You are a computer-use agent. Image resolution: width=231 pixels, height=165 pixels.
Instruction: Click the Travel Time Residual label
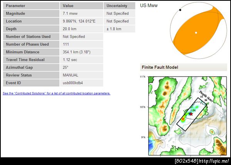coord(31,60)
